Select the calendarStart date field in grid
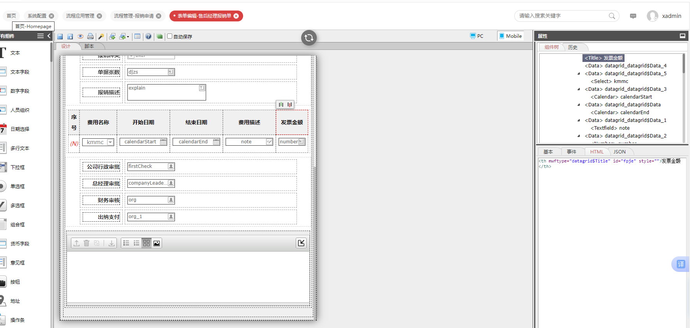Screen dimensions: 690x328 pos(143,142)
